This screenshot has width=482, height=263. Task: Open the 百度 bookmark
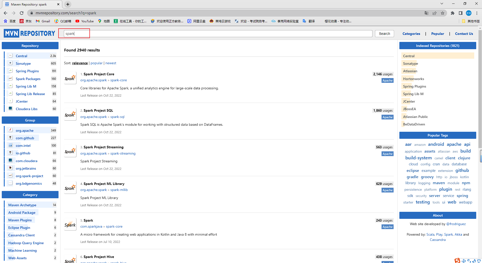(x=10, y=21)
